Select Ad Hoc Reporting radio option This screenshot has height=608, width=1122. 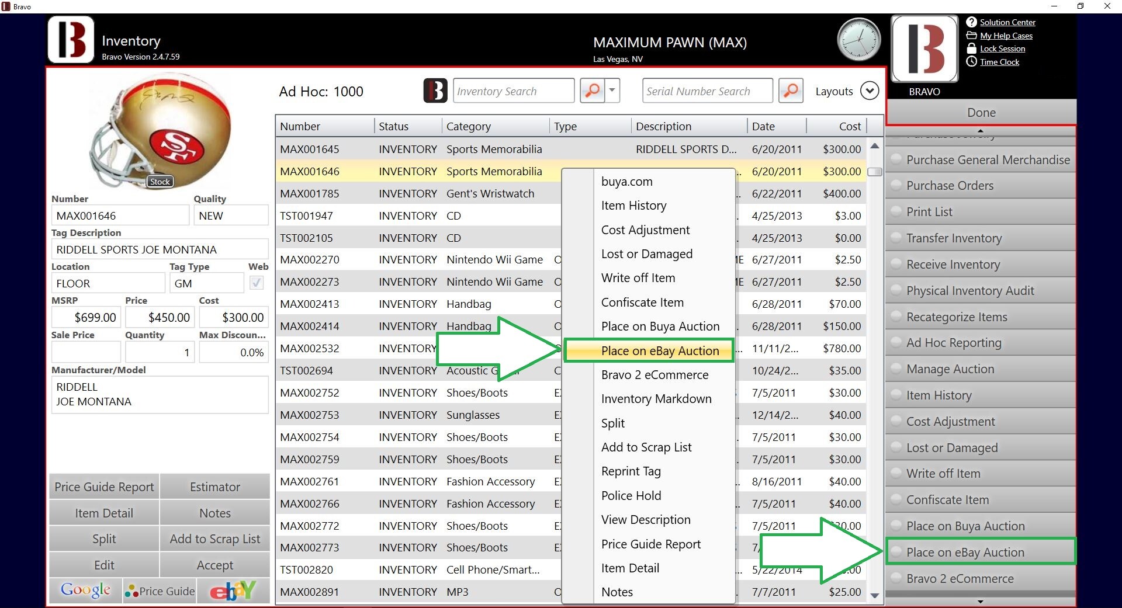tap(896, 342)
